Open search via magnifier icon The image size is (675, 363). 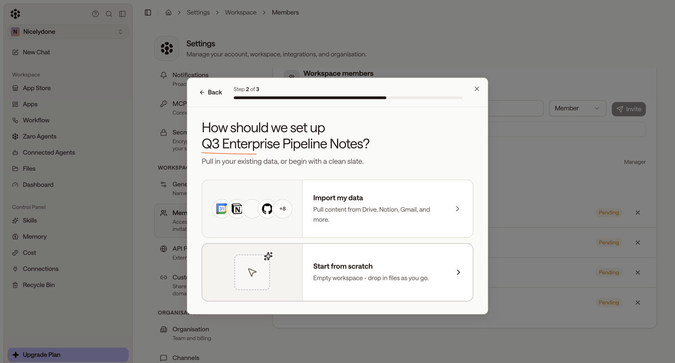point(109,14)
